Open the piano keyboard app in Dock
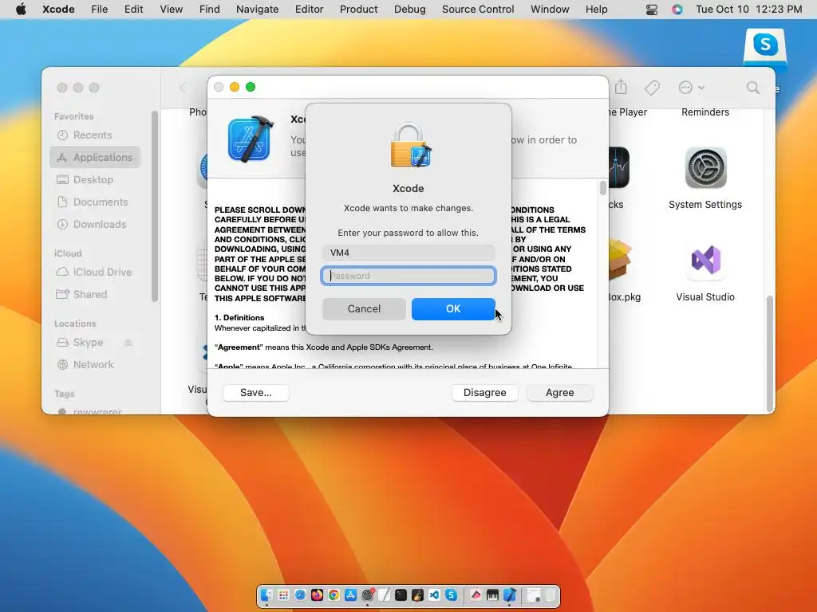The width and height of the screenshot is (817, 612). pyautogui.click(x=492, y=594)
